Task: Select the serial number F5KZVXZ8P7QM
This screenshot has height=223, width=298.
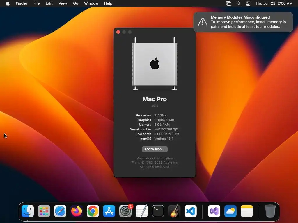Action: pos(166,129)
